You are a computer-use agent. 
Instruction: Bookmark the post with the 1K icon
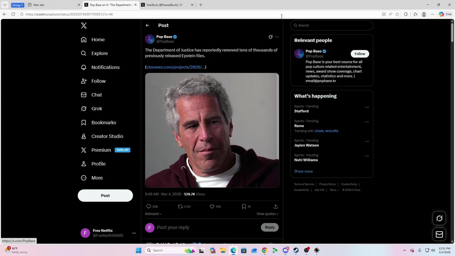(x=244, y=207)
